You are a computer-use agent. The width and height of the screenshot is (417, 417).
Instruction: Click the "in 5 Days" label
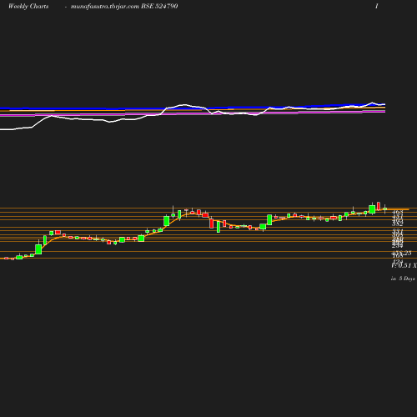403,279
